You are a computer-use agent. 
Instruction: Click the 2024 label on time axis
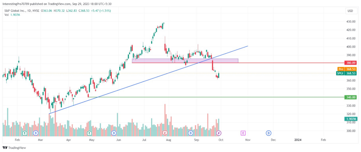coord(298,140)
